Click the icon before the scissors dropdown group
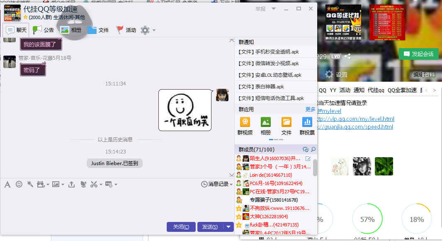 click(83, 184)
